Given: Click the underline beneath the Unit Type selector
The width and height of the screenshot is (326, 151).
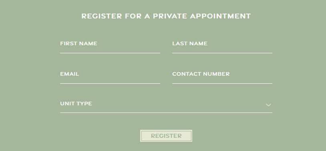Looking at the screenshot, I should 166,113.
